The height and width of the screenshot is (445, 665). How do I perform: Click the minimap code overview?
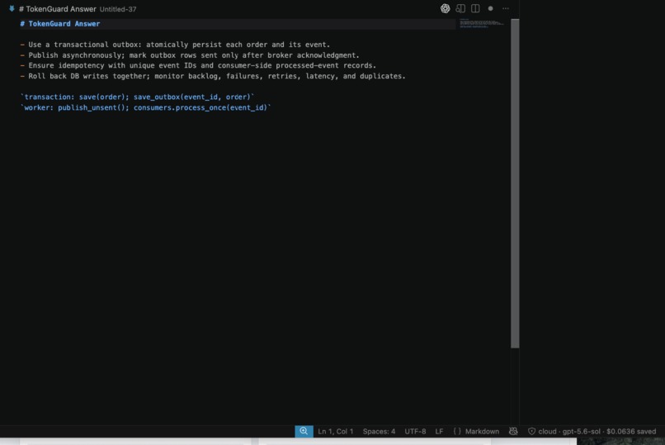pos(483,23)
